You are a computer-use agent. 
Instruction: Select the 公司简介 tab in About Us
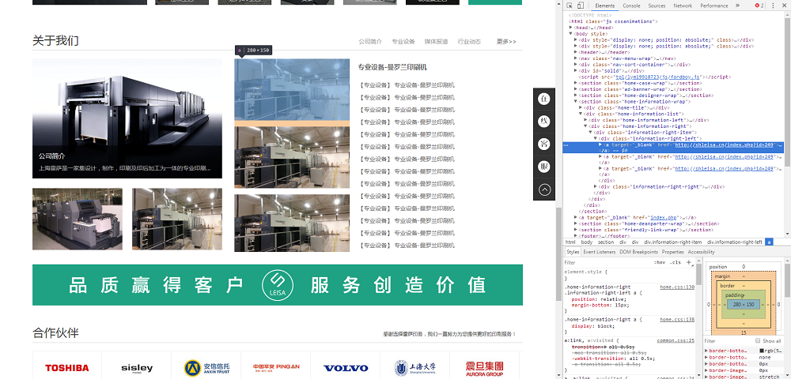370,42
